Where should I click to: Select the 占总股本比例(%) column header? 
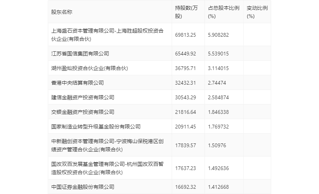point(224,12)
